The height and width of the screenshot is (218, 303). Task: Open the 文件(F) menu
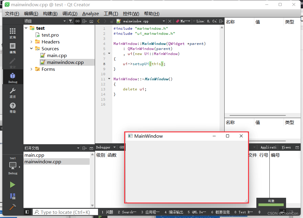click(x=12, y=14)
